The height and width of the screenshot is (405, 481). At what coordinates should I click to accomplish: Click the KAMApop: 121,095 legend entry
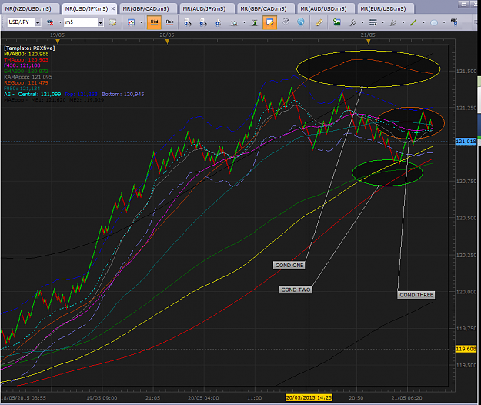coord(28,77)
